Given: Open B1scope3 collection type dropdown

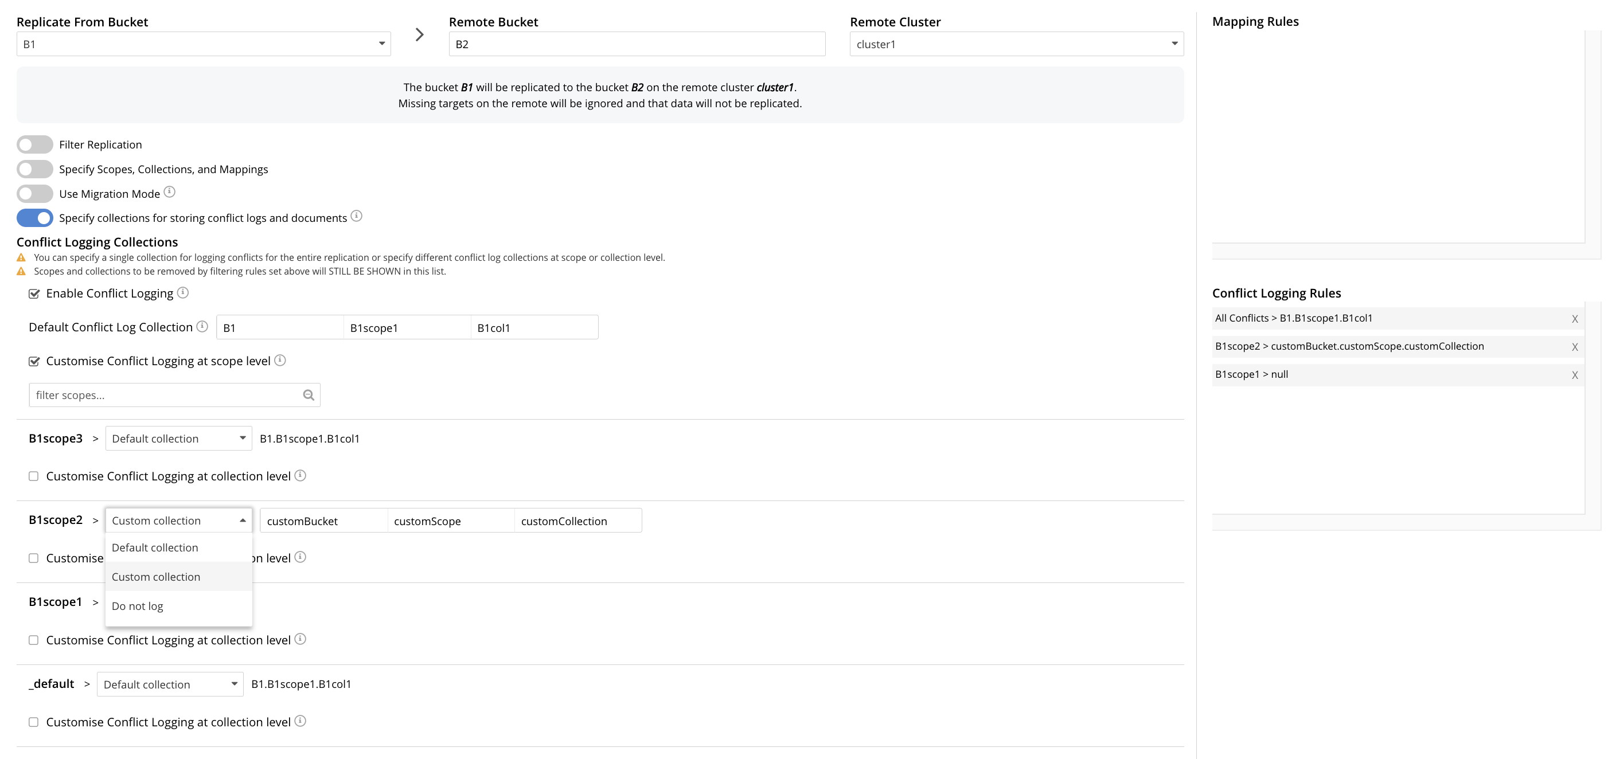Looking at the screenshot, I should 178,439.
